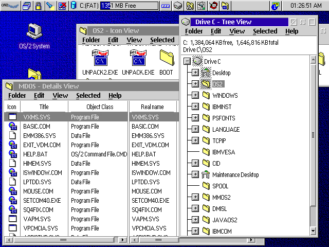Select UNPACK.EXE icon in OS2 window
This screenshot has width=329, height=247.
pos(138,58)
